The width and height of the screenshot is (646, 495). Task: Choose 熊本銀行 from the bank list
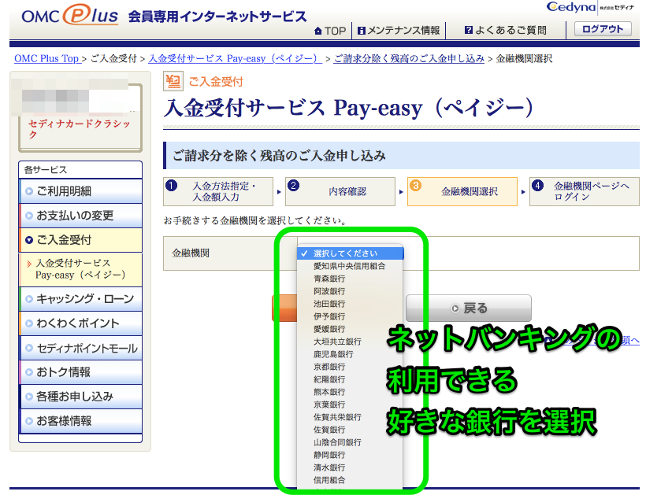coord(351,392)
